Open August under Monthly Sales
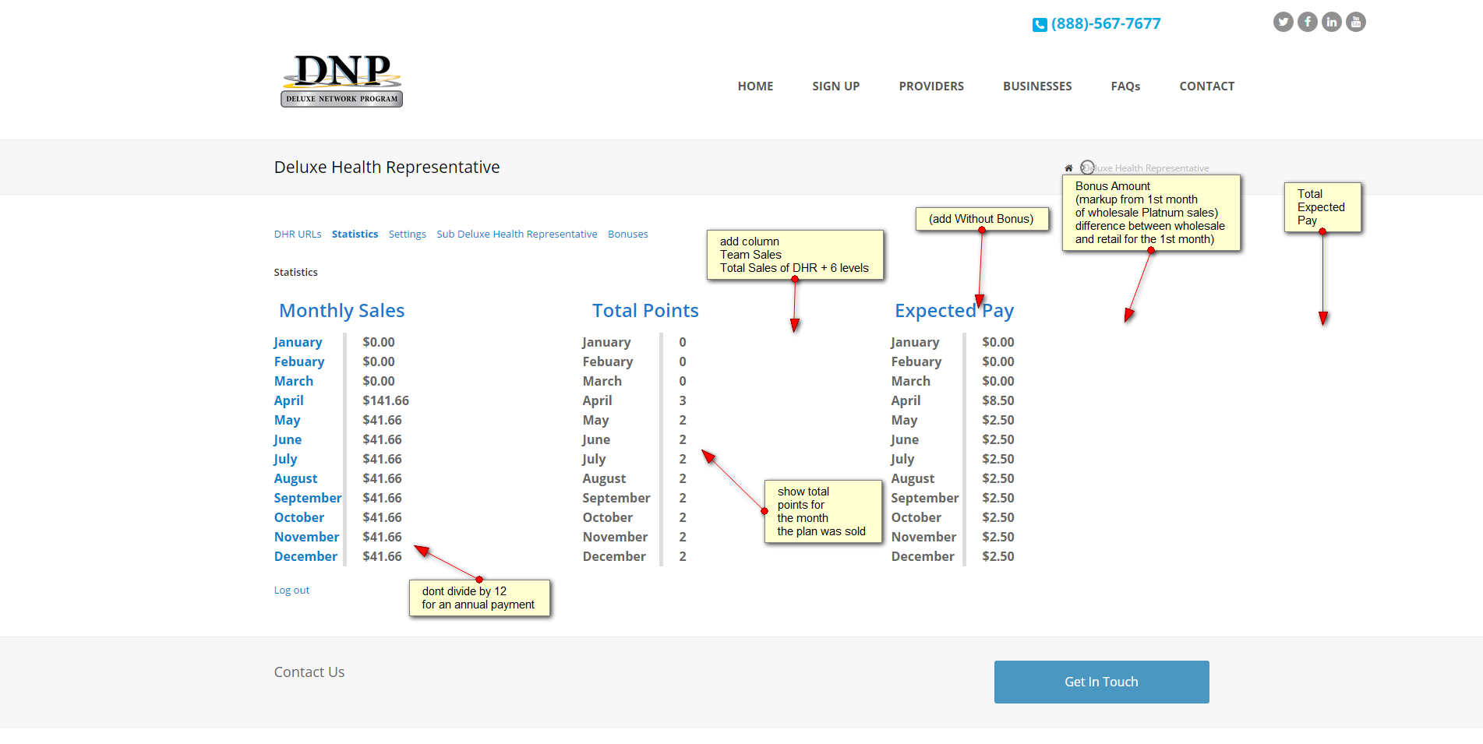Screen dimensions: 1483x744 coord(295,478)
